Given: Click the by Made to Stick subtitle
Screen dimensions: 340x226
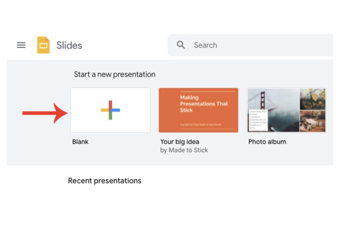Looking at the screenshot, I should tap(184, 150).
